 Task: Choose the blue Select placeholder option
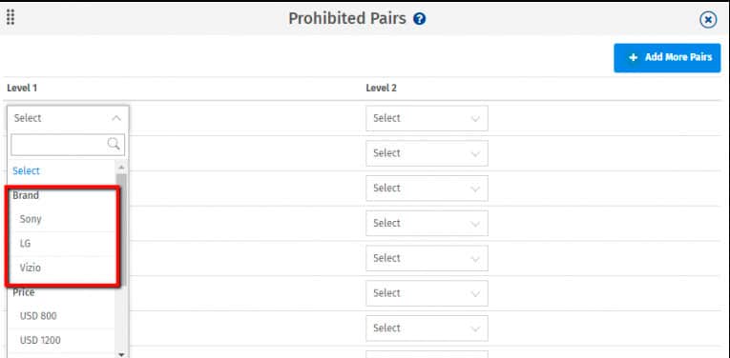click(26, 170)
